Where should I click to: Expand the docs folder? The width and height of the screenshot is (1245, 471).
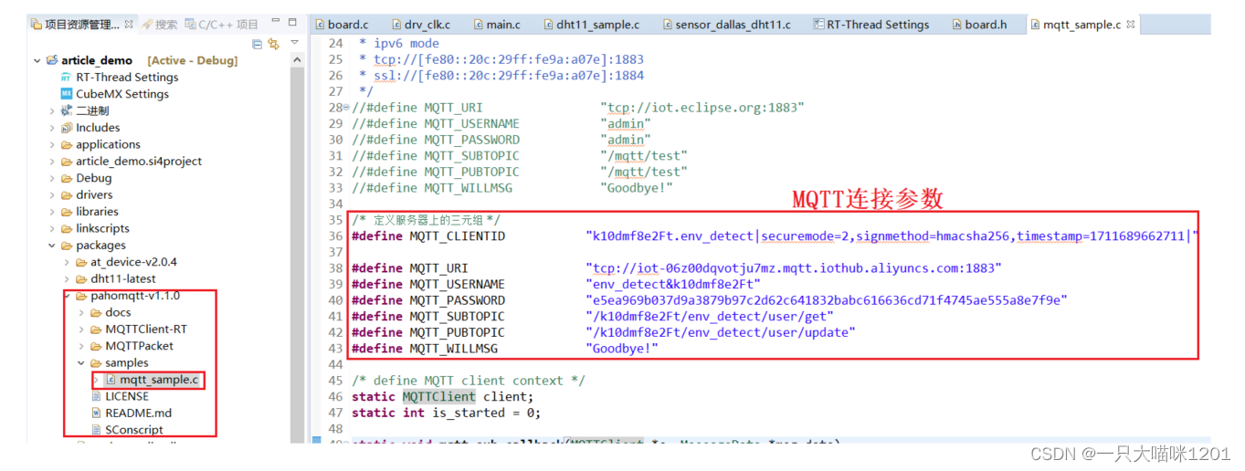(81, 312)
